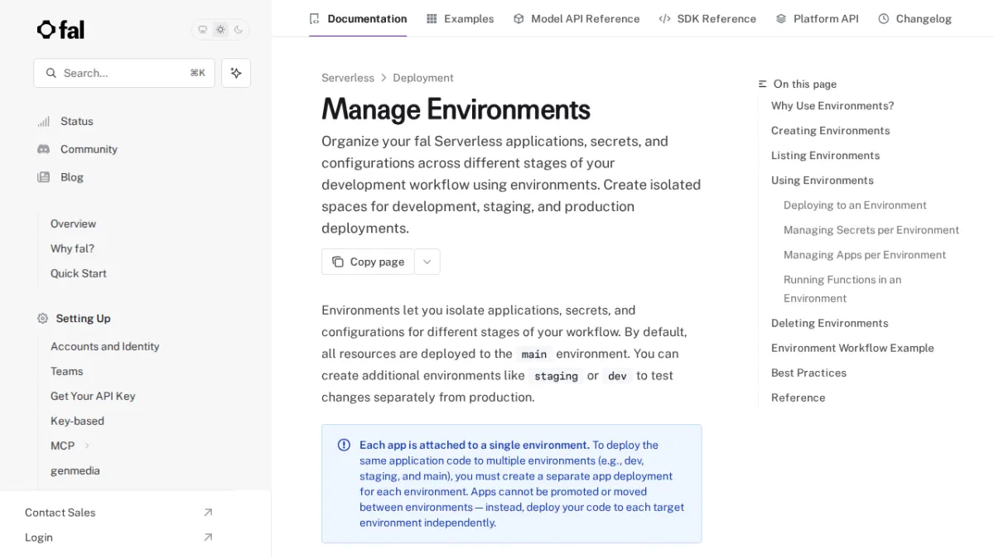The width and height of the screenshot is (994, 559).
Task: Select the Documentation tab
Action: click(358, 18)
